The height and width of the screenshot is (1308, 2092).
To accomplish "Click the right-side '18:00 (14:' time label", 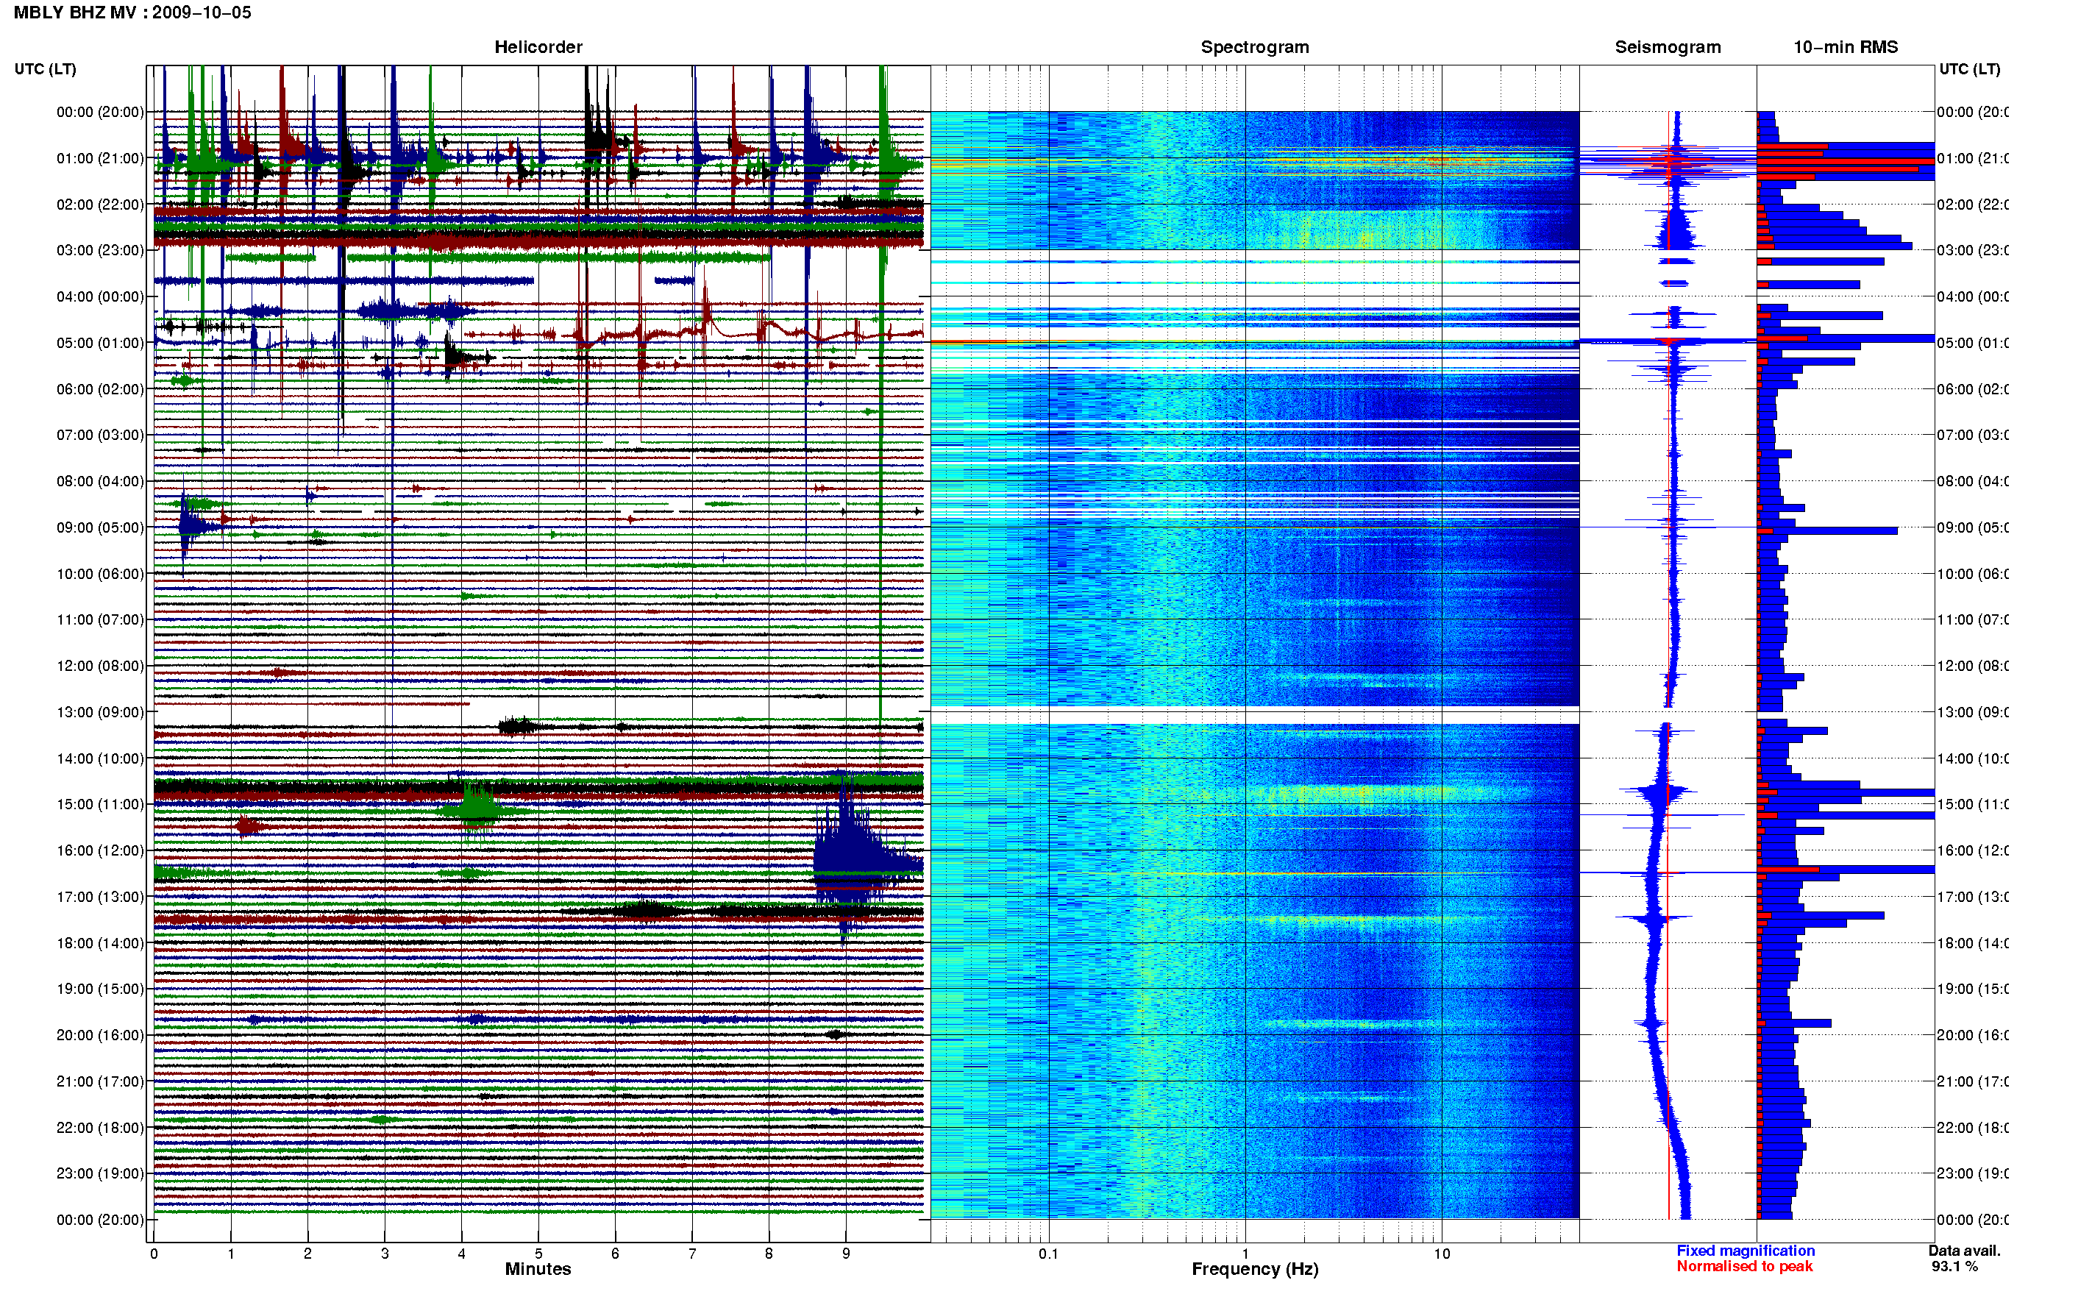I will pyautogui.click(x=1973, y=943).
